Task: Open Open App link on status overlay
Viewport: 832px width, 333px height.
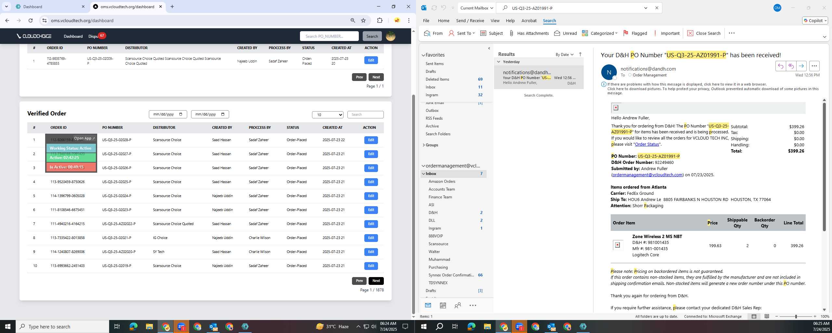Action: point(84,138)
